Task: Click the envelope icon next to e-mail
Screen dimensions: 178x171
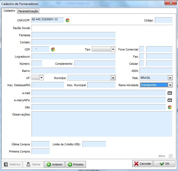Action: click(x=170, y=93)
